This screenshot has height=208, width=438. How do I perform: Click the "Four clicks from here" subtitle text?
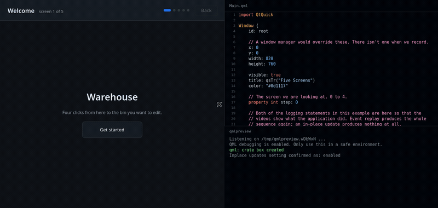[x=112, y=113]
